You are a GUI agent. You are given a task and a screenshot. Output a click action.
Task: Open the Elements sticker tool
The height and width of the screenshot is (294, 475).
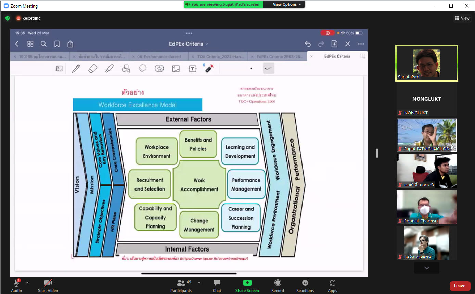pyautogui.click(x=159, y=69)
